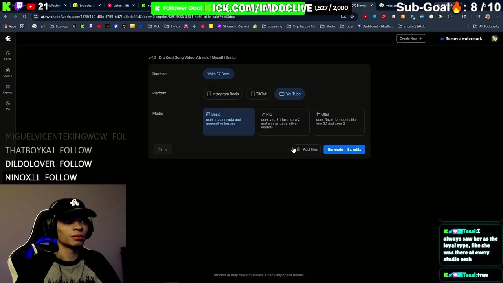Click Remove watermark button

click(461, 39)
